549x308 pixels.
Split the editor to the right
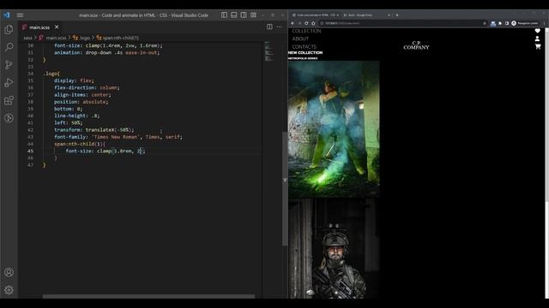tap(269, 27)
